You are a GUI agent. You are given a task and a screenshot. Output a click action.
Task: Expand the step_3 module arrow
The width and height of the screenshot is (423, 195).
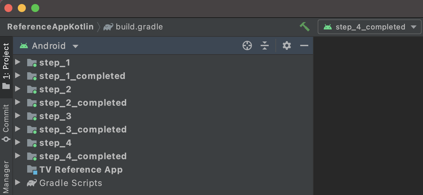[x=18, y=116]
